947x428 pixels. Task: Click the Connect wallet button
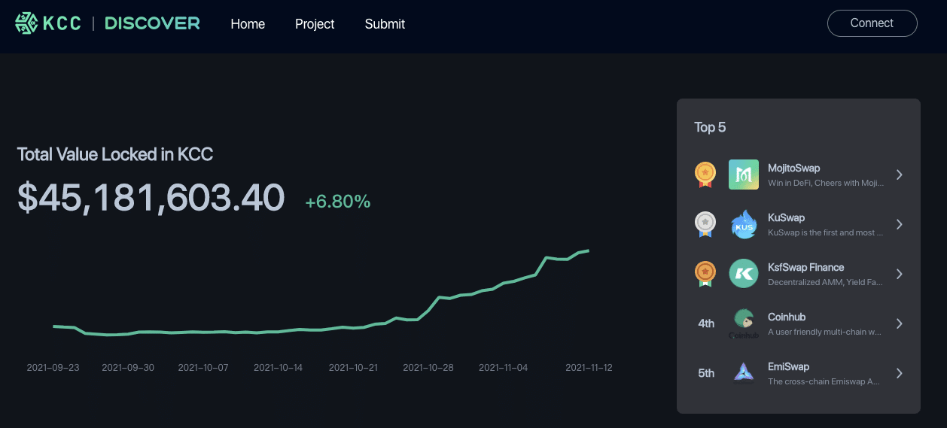[872, 23]
